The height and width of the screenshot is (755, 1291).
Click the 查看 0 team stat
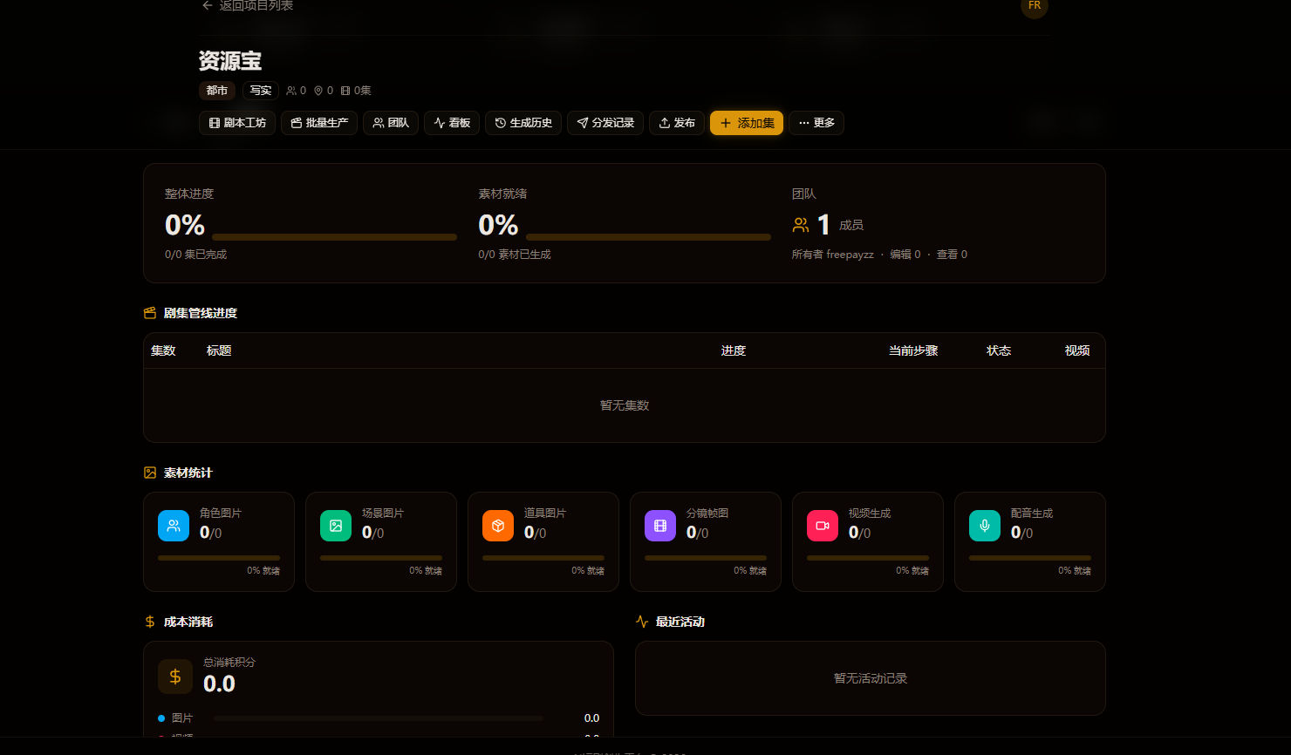click(952, 255)
